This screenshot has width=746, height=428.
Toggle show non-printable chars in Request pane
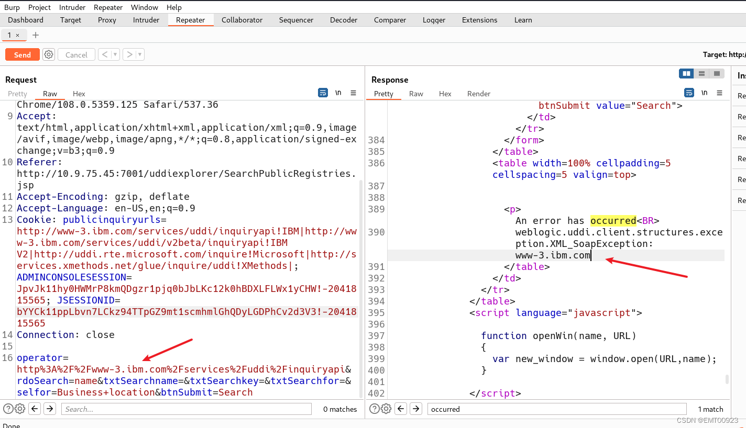(x=338, y=93)
